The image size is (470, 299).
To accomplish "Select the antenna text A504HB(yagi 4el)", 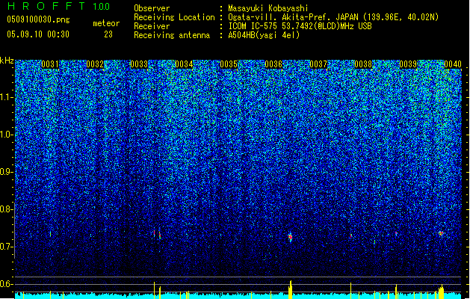I will 264,35.
